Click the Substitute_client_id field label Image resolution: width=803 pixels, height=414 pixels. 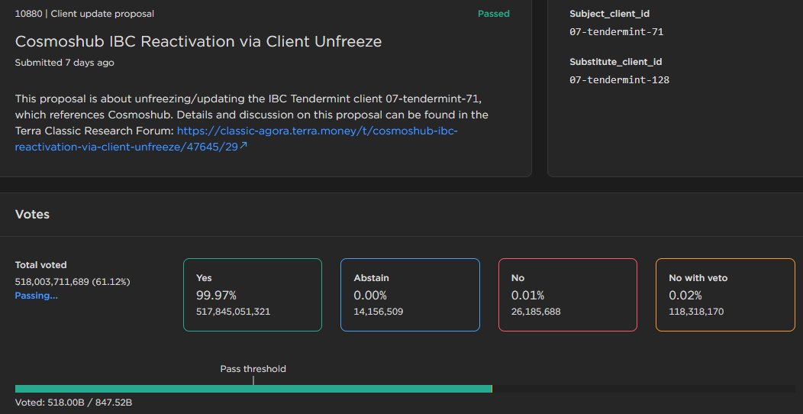point(616,62)
